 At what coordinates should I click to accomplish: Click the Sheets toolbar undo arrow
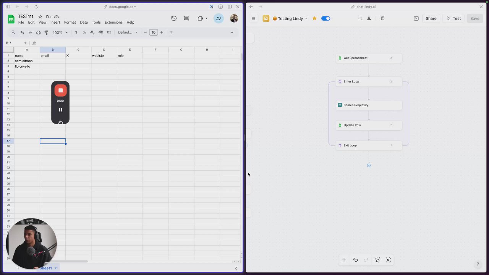[22, 32]
